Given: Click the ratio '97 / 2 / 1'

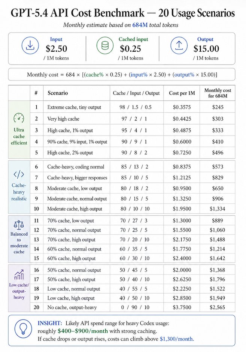Looking at the screenshot, I should point(134,119).
